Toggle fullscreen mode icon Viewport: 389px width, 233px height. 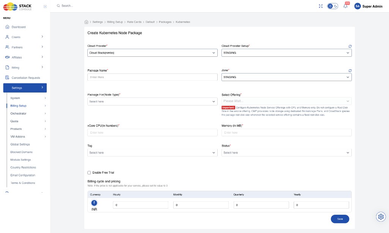point(321,6)
